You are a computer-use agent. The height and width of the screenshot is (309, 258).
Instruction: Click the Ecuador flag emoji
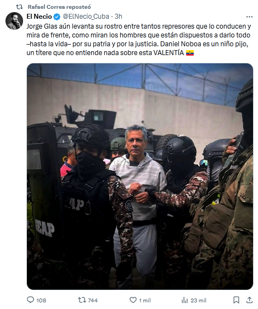click(190, 53)
